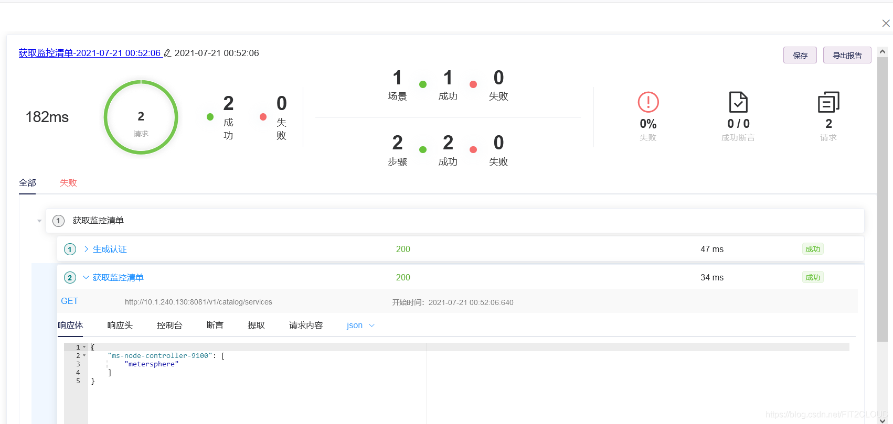This screenshot has height=424, width=893.
Task: Click the 0 / 0 成功断言 value
Action: point(738,124)
